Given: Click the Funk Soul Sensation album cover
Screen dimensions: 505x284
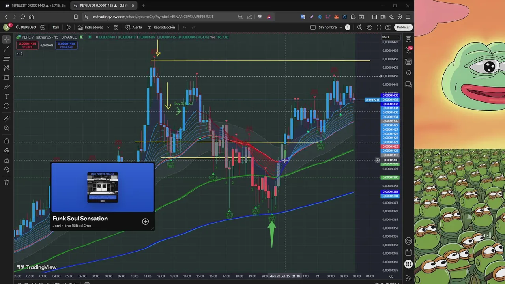Looking at the screenshot, I should click(103, 187).
